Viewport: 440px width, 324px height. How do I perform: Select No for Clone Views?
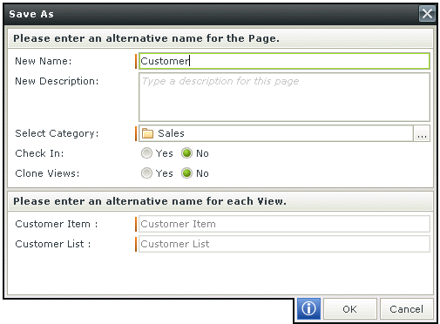coord(186,173)
